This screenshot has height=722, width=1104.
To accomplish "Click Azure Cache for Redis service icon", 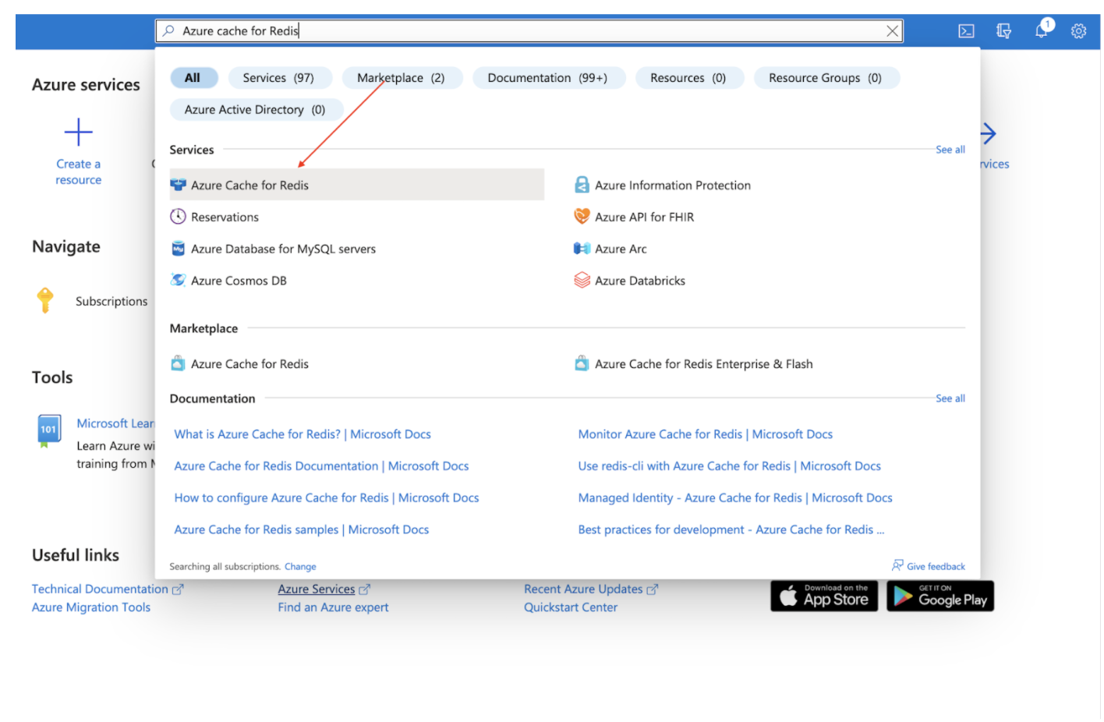I will click(x=178, y=185).
